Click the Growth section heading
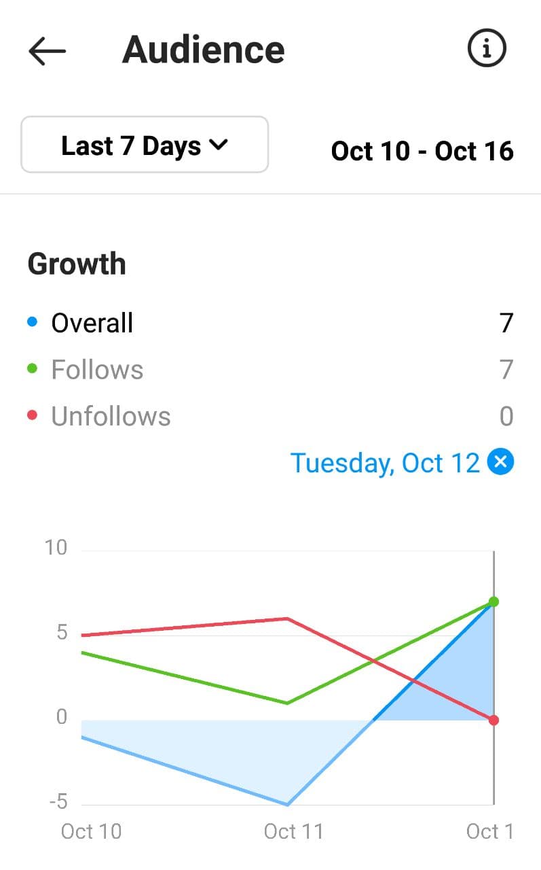 pos(77,264)
